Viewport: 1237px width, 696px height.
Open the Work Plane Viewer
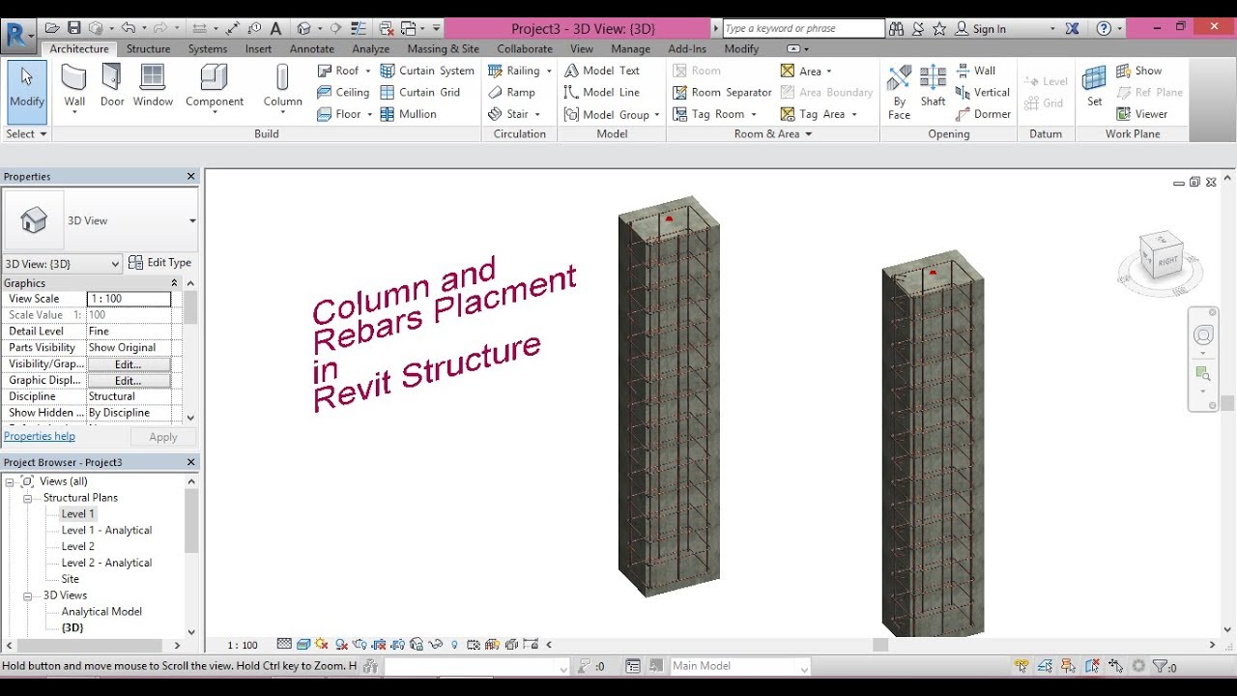pyautogui.click(x=1141, y=114)
